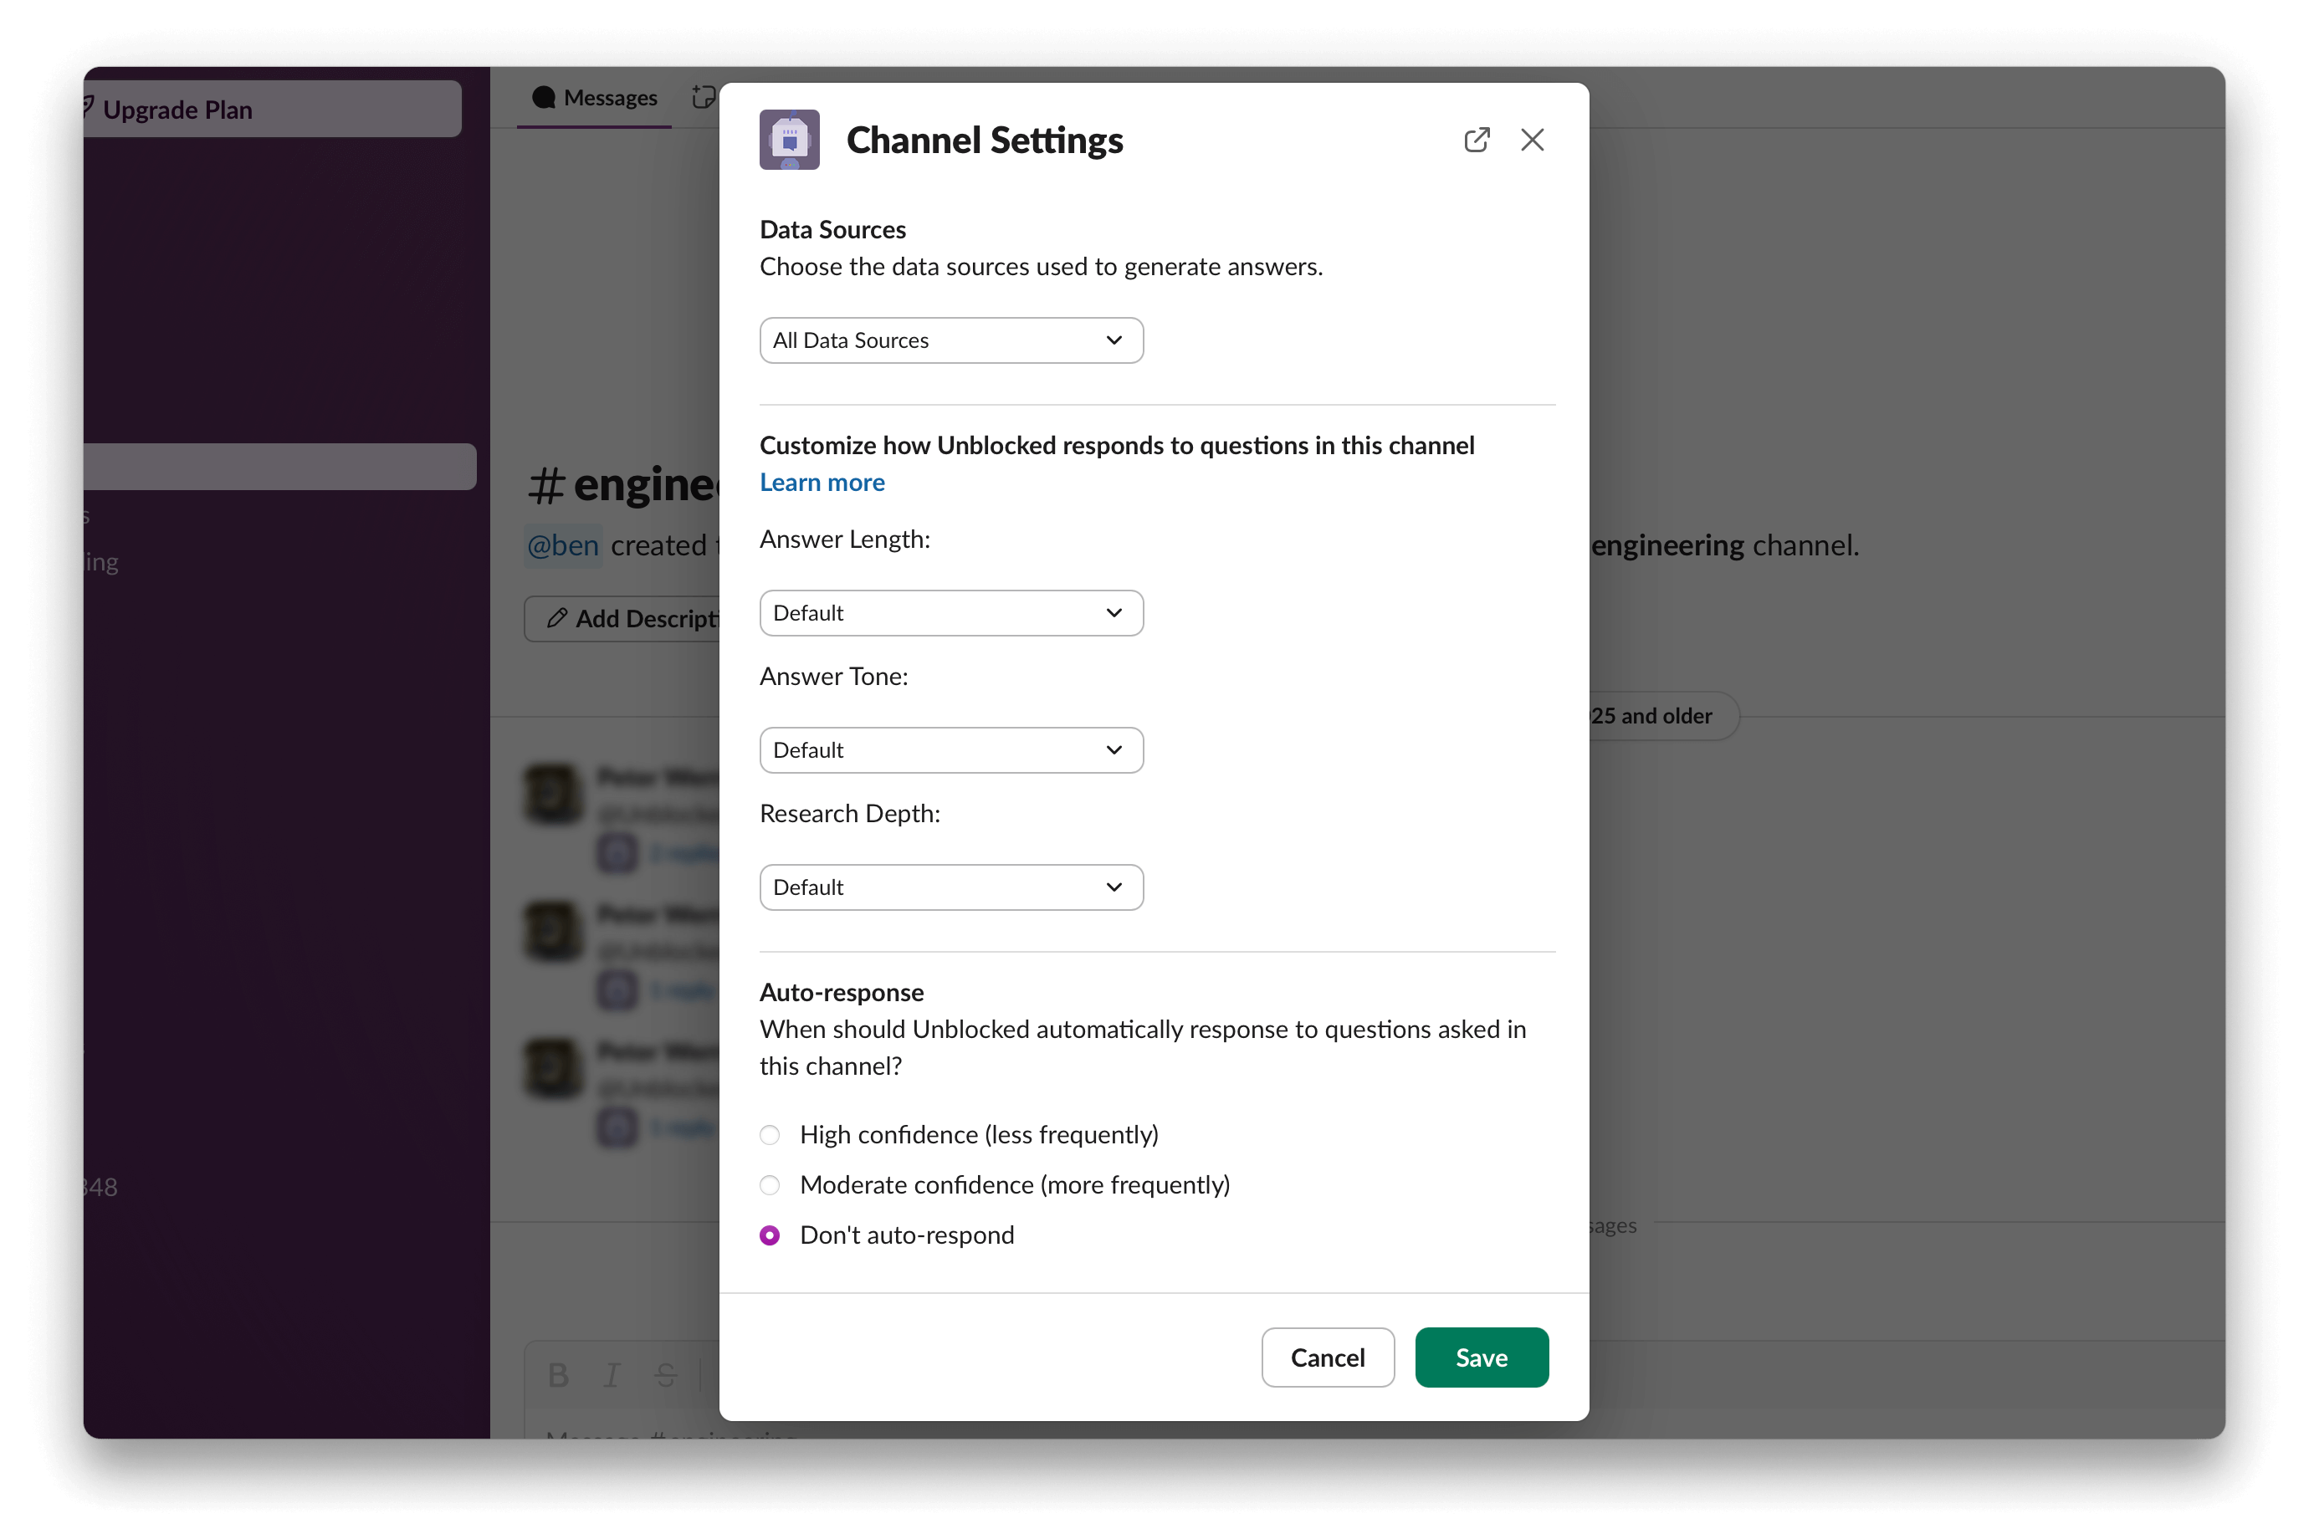Expand the Answer Length dropdown
Image resolution: width=2309 pixels, height=1539 pixels.
tap(951, 613)
